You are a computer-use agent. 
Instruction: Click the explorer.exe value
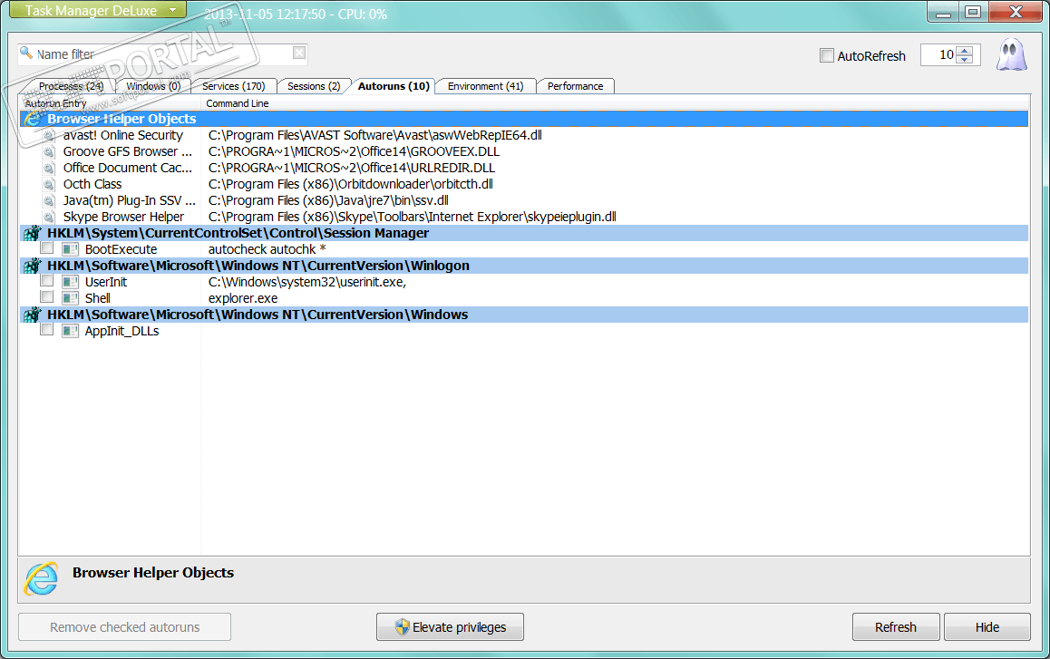point(242,299)
